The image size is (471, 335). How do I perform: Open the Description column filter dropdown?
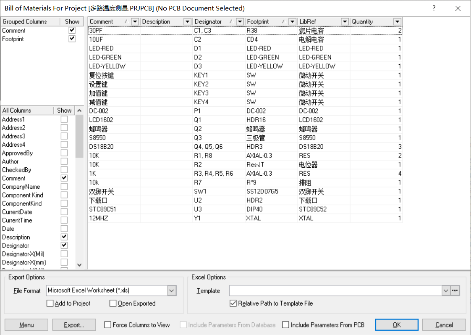point(188,22)
